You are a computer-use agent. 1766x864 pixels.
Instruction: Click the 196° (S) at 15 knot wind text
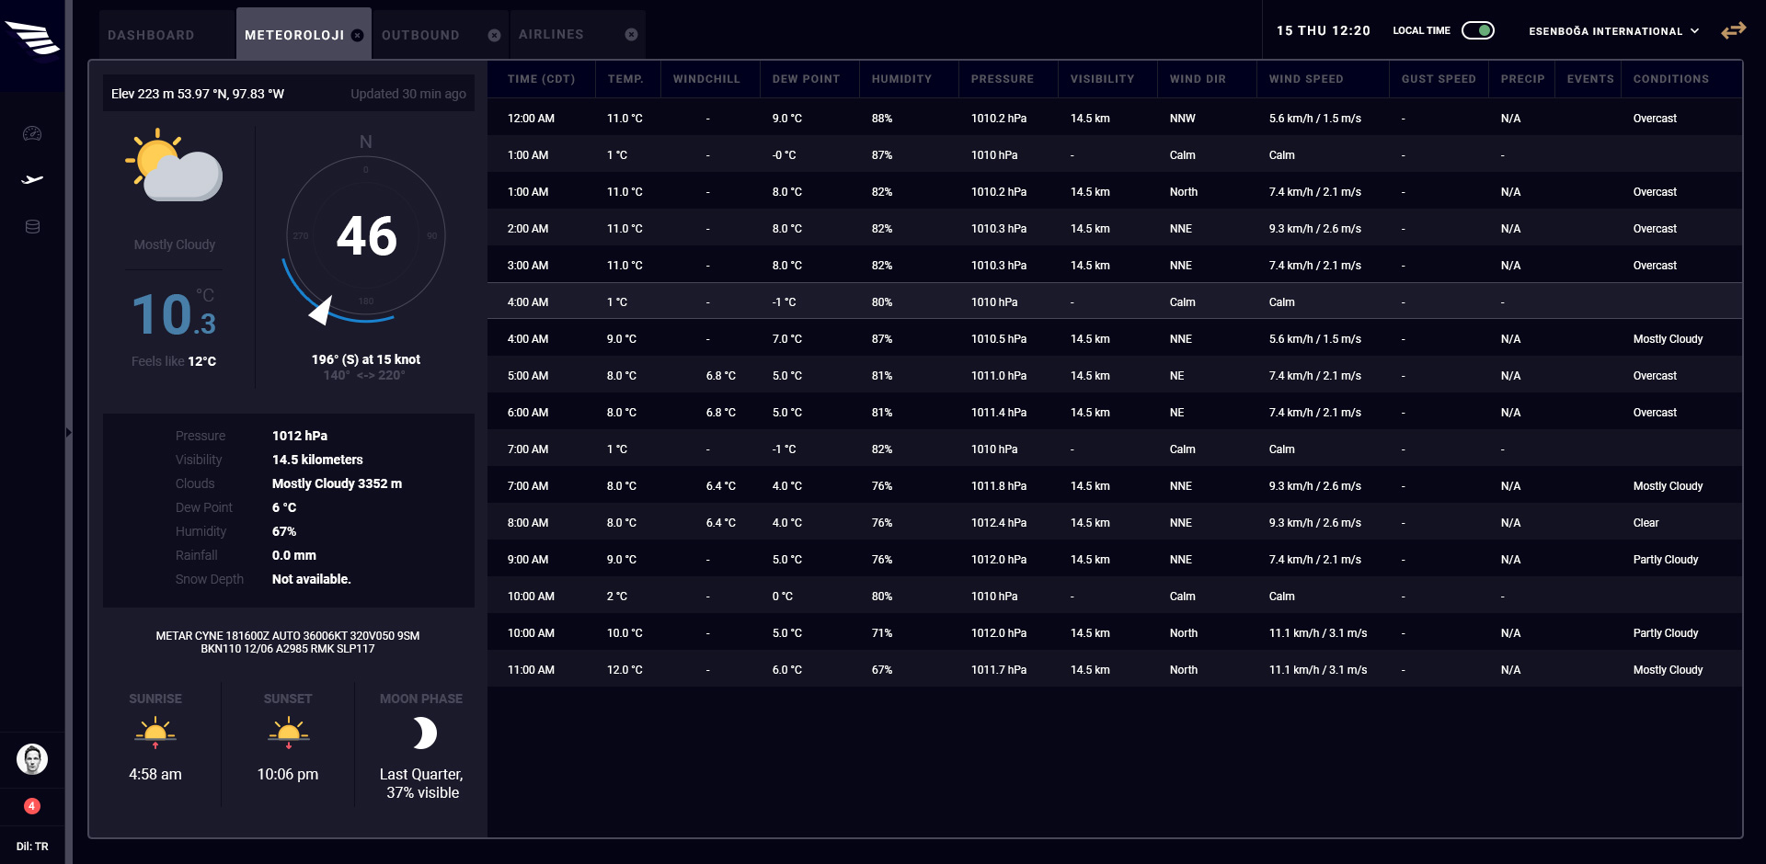[366, 359]
